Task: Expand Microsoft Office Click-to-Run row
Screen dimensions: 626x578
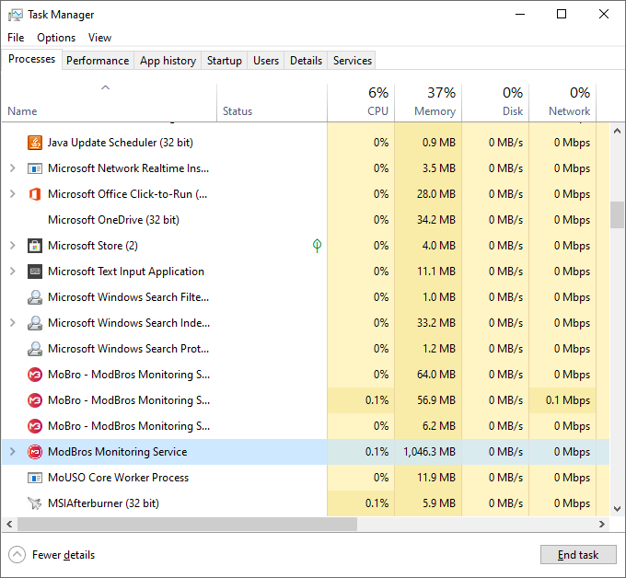Action: tap(12, 194)
